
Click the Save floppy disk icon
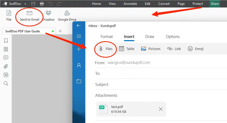33,4
